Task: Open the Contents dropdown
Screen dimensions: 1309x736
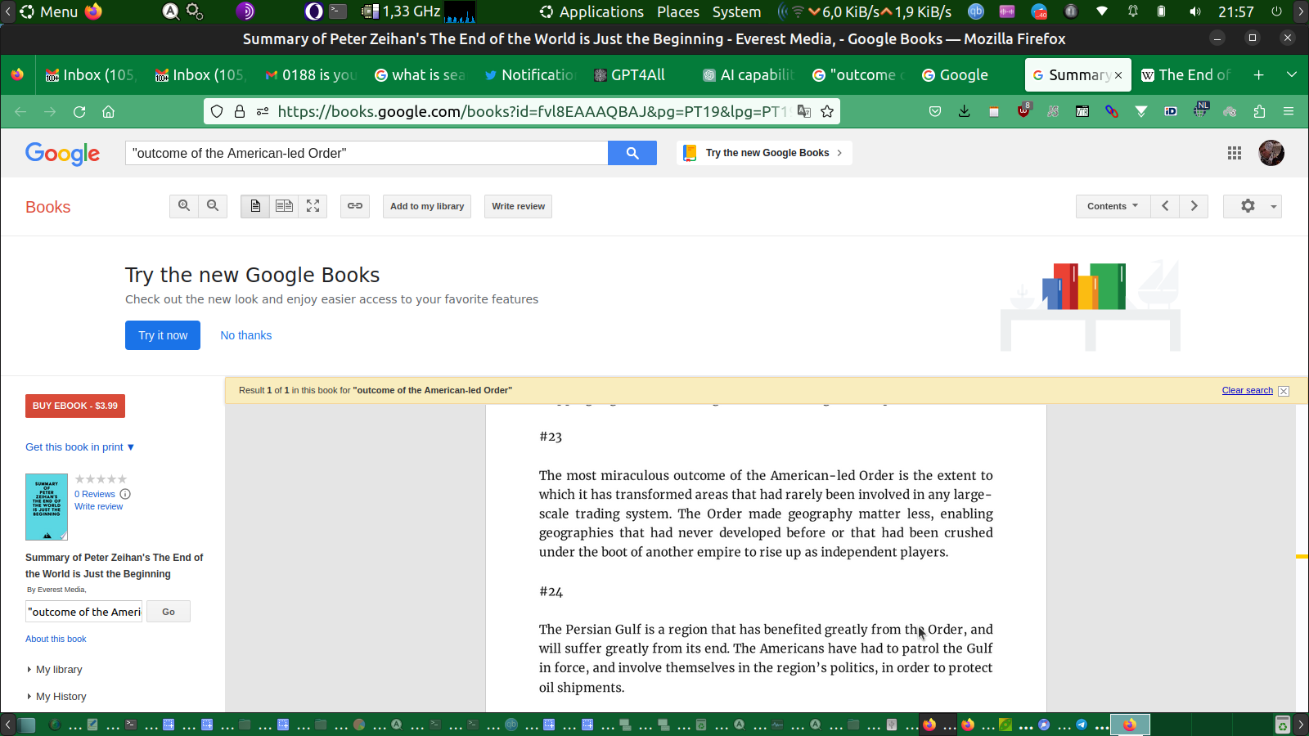Action: point(1113,206)
